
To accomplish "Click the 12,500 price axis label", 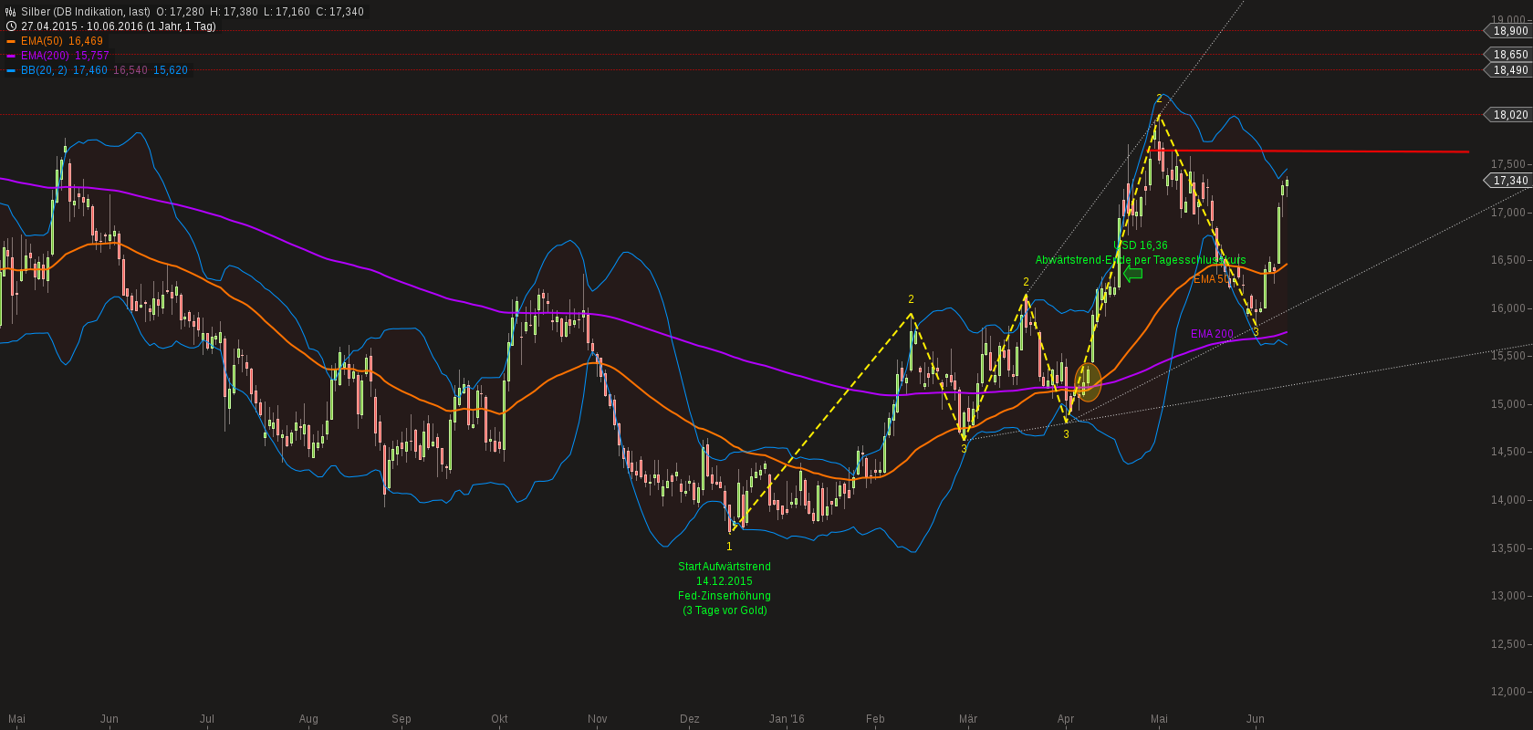I will pos(1508,644).
